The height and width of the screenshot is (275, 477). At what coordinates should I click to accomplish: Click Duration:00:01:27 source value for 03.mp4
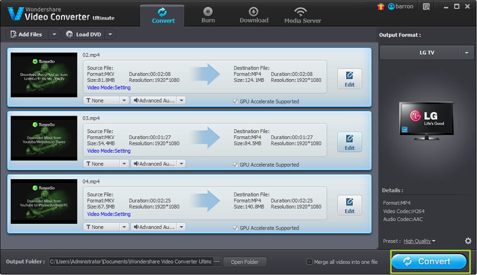[x=150, y=137]
